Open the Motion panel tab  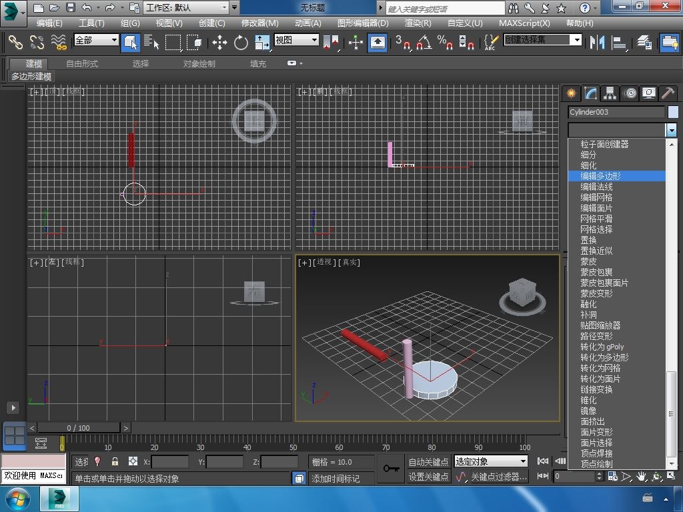(x=630, y=93)
